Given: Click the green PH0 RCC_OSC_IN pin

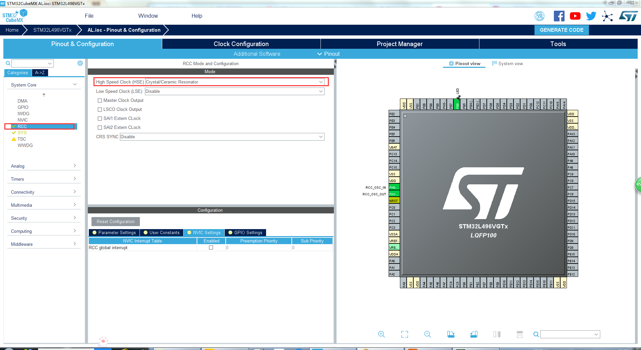Looking at the screenshot, I should [x=394, y=187].
